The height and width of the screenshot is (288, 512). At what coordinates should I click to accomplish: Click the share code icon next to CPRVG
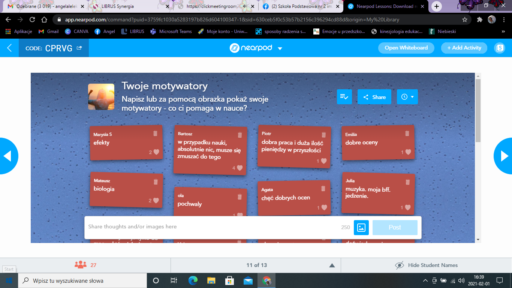79,48
